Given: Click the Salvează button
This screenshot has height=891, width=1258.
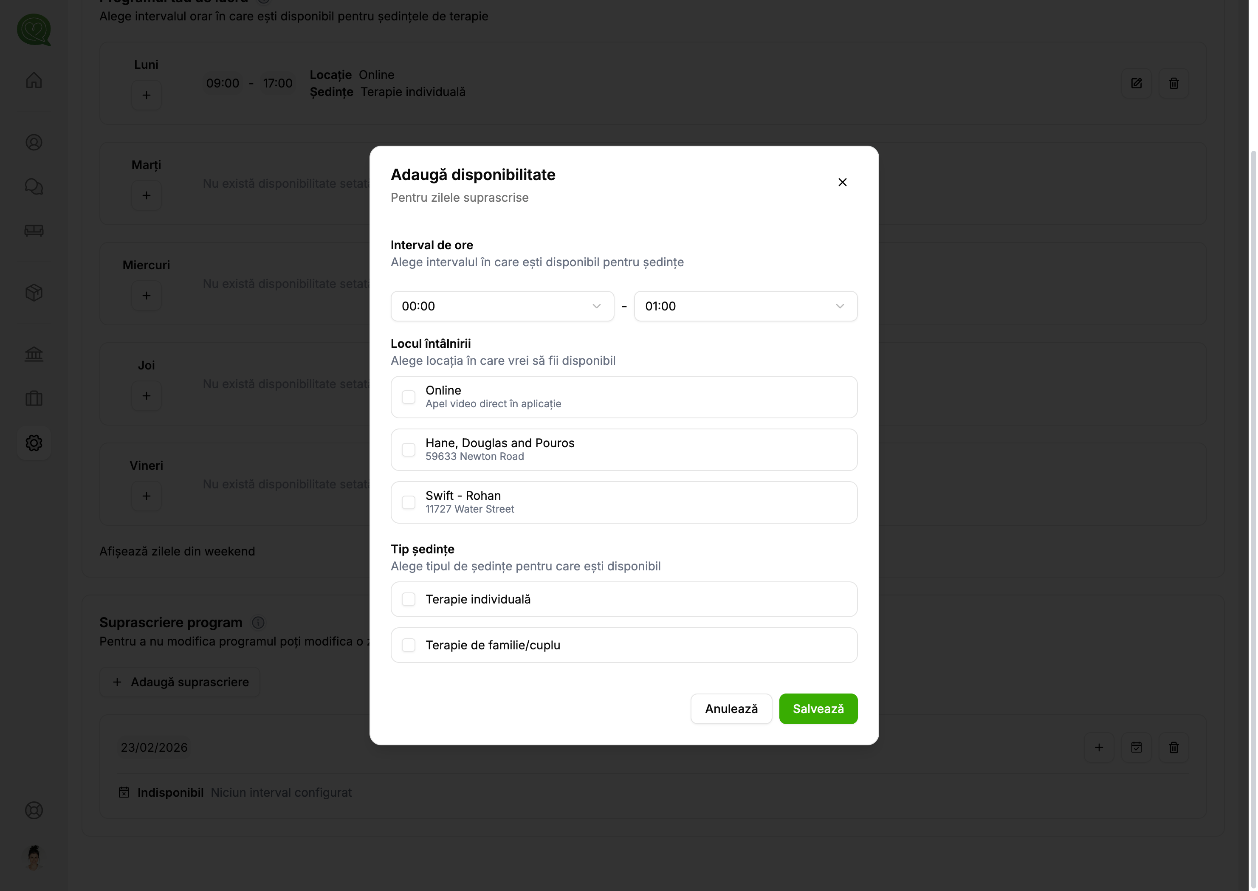Looking at the screenshot, I should (x=818, y=708).
